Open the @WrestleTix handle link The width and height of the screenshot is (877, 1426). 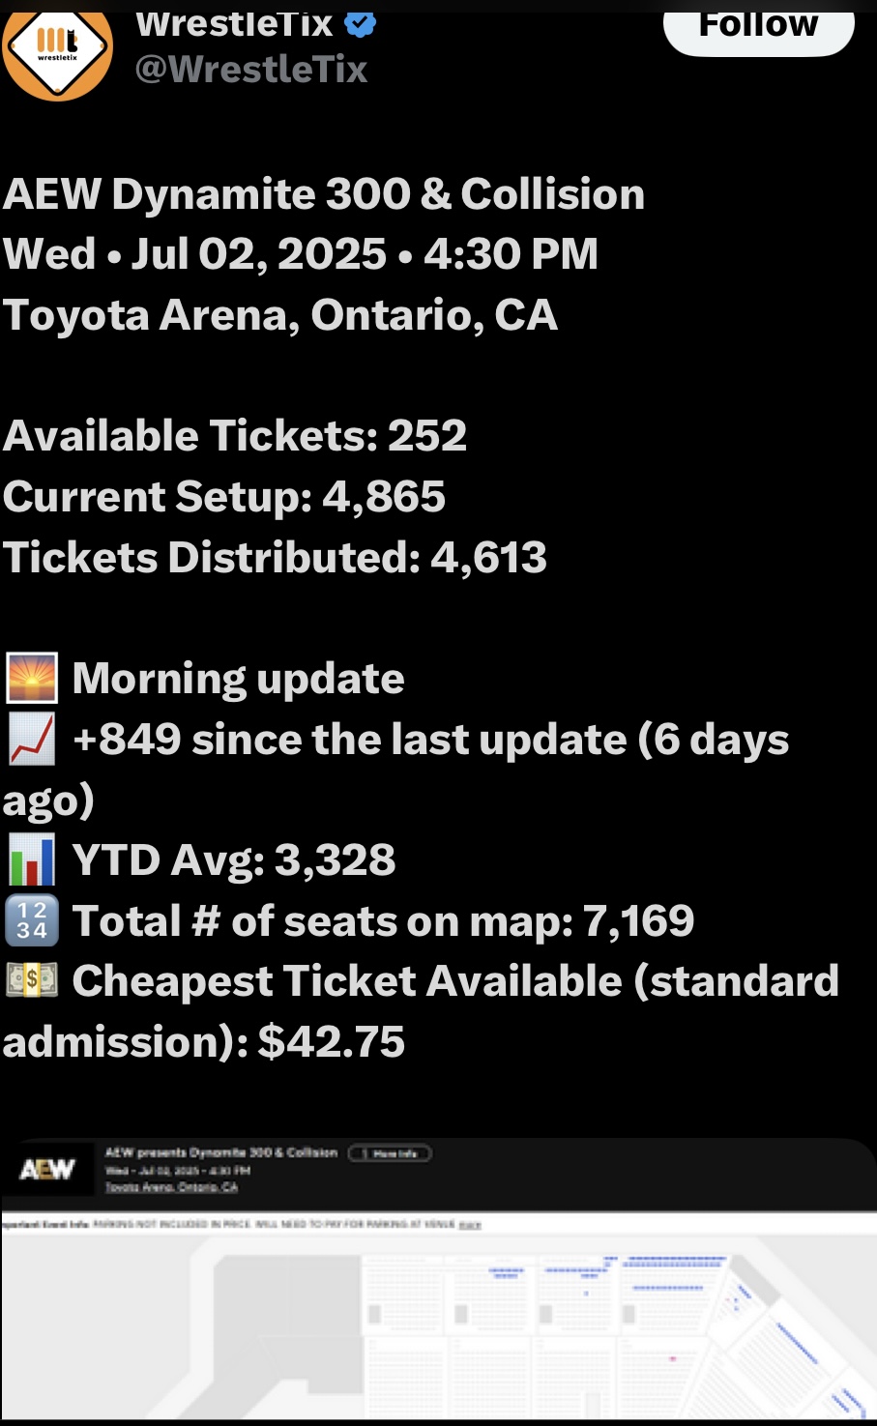point(251,70)
